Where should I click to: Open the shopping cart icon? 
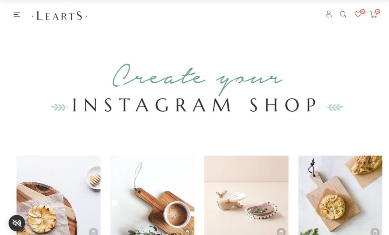pyautogui.click(x=373, y=15)
